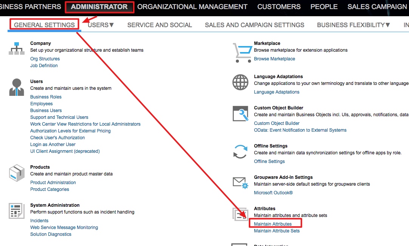Open the Business Users link
The width and height of the screenshot is (409, 246).
[x=46, y=111]
